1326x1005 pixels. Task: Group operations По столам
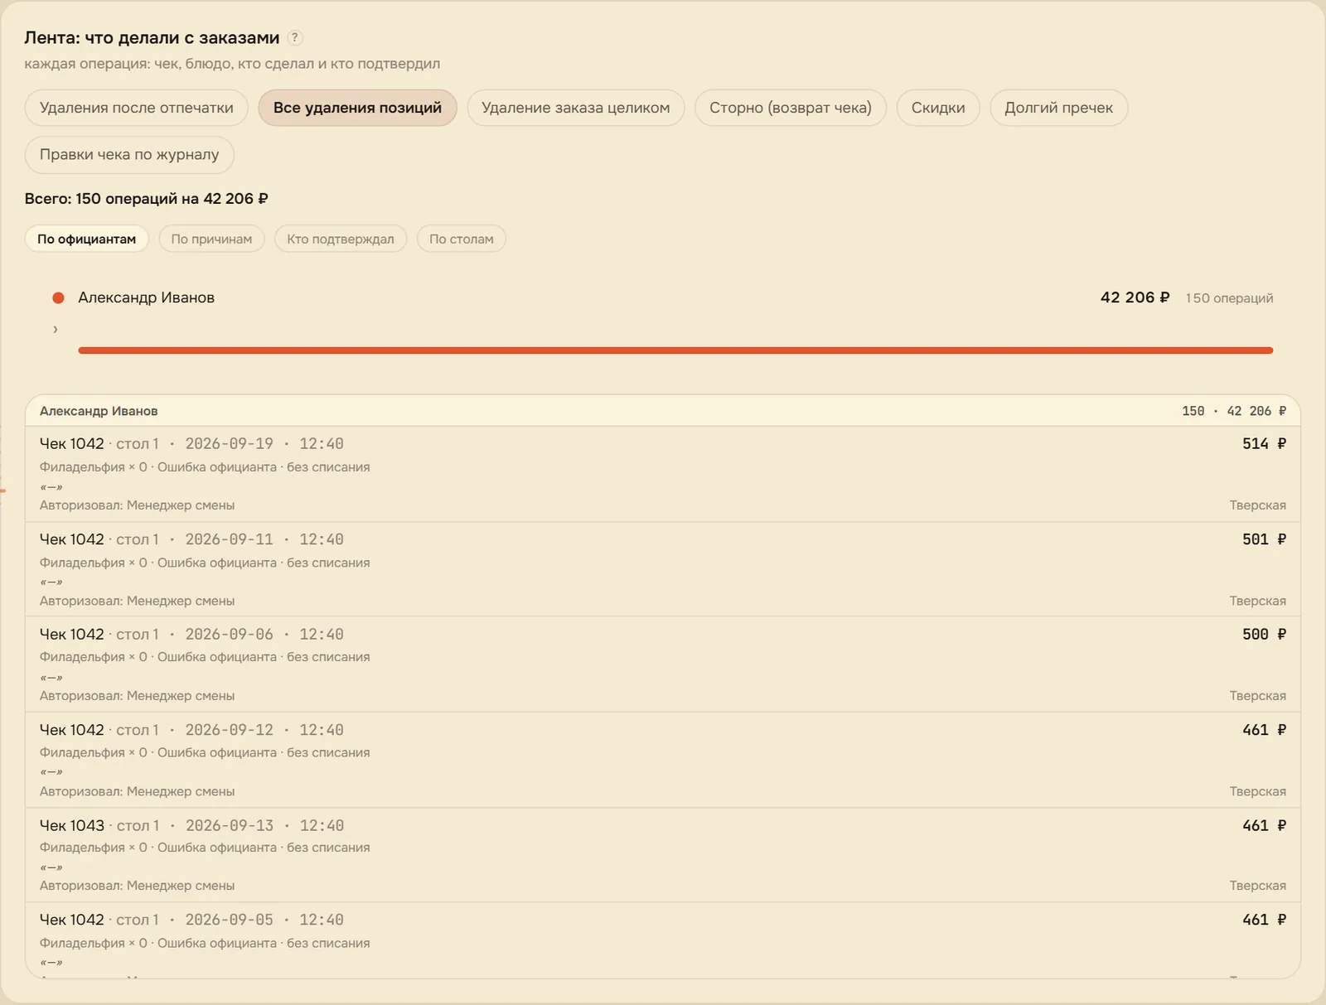point(462,239)
